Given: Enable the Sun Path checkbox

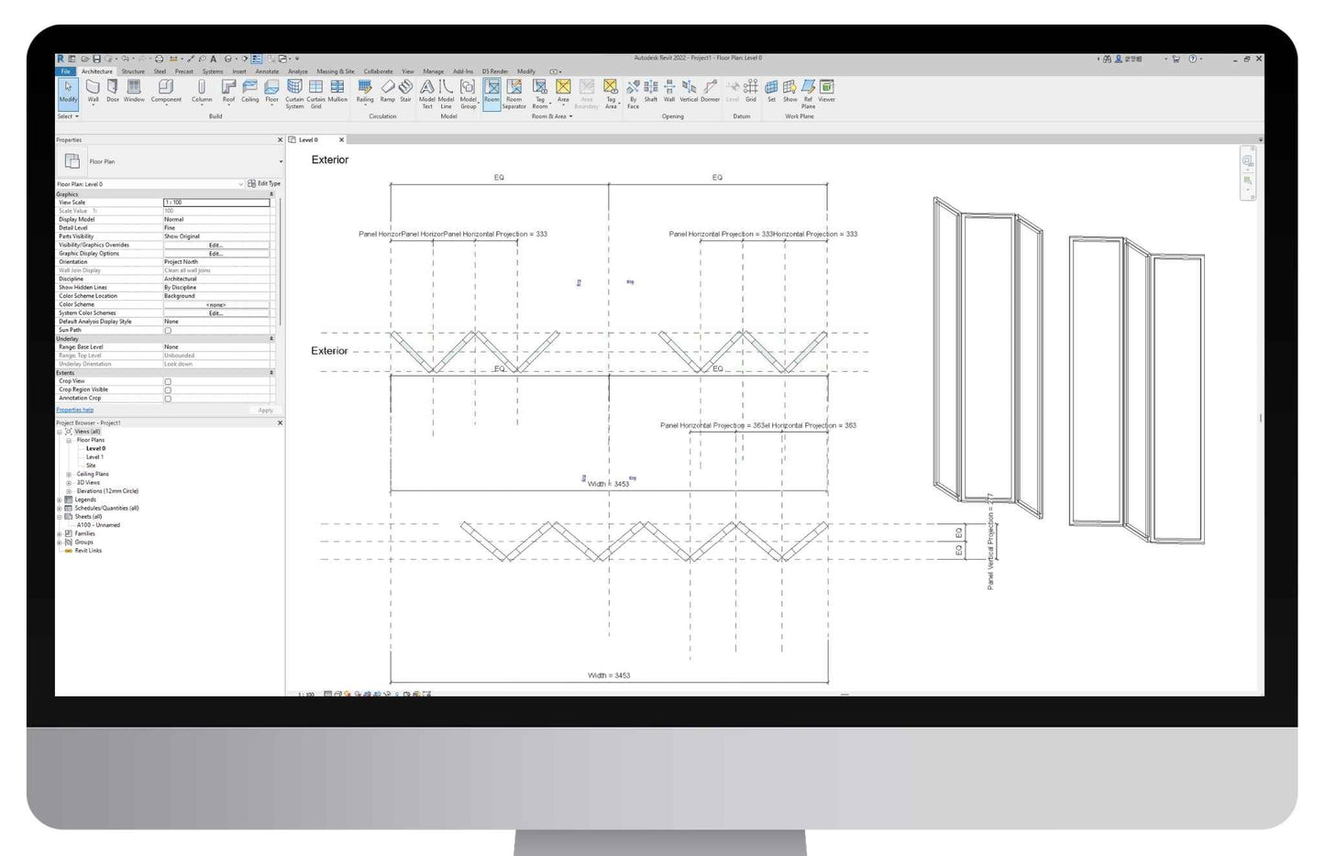Looking at the screenshot, I should click(168, 330).
